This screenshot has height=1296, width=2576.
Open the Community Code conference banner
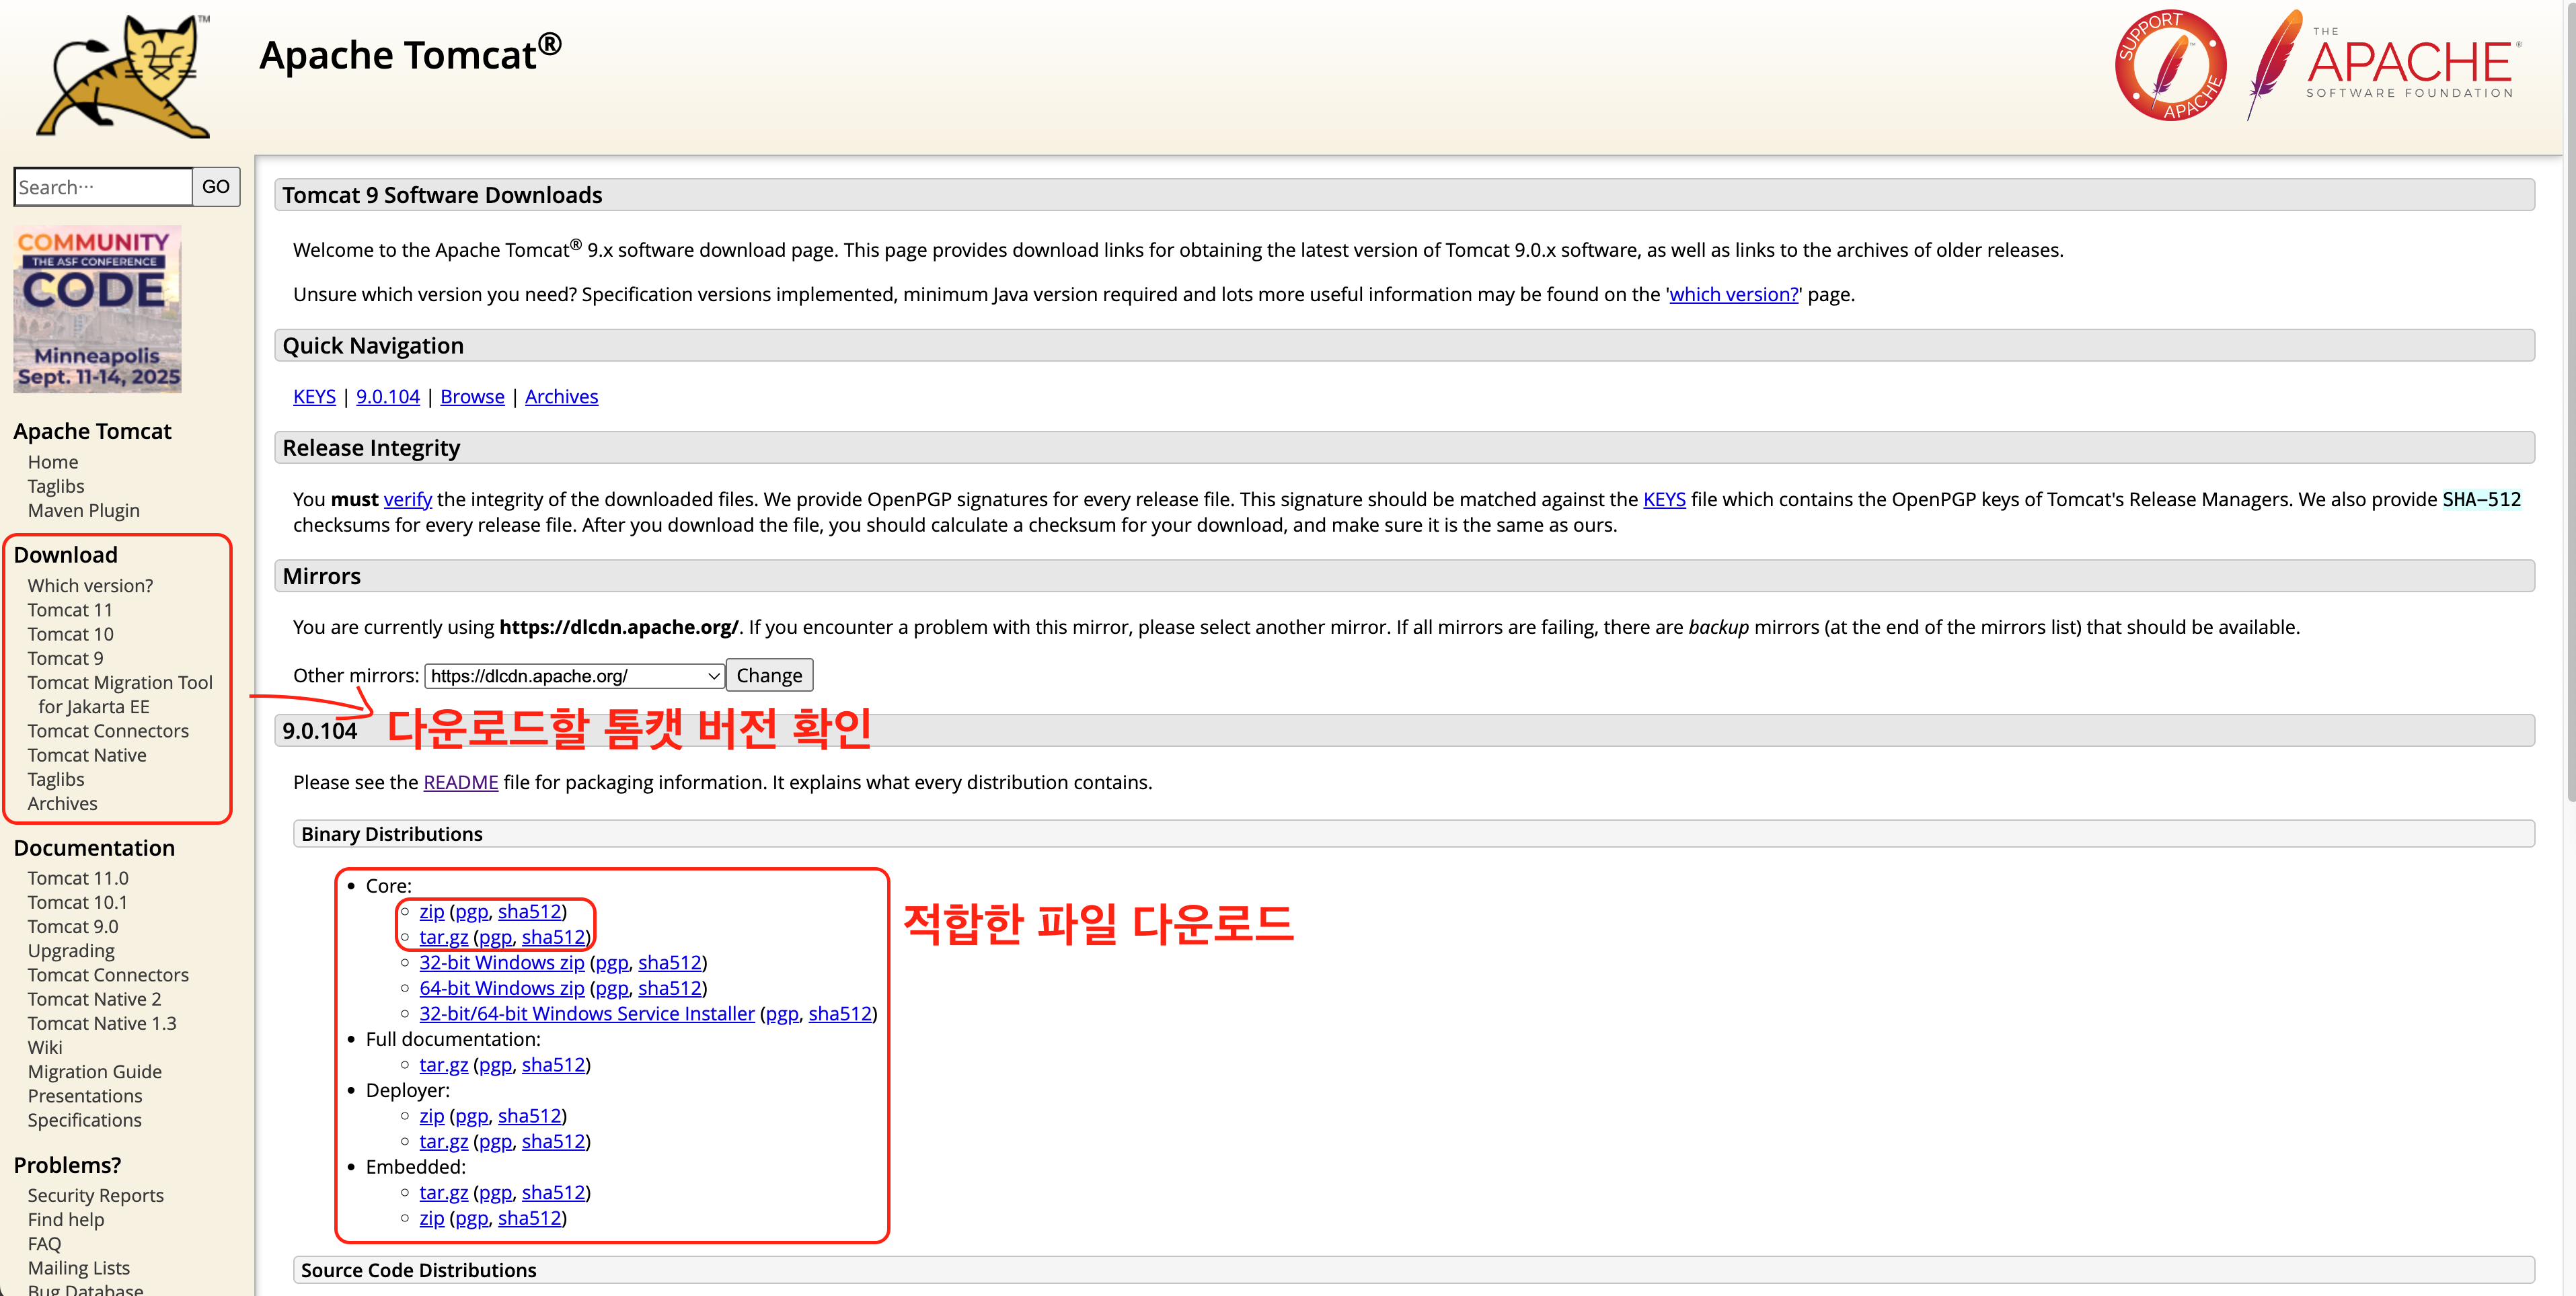coord(98,310)
